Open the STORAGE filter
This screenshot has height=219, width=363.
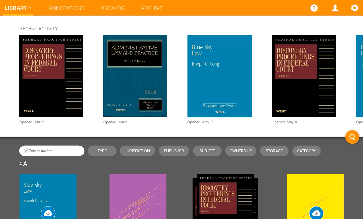(x=274, y=151)
